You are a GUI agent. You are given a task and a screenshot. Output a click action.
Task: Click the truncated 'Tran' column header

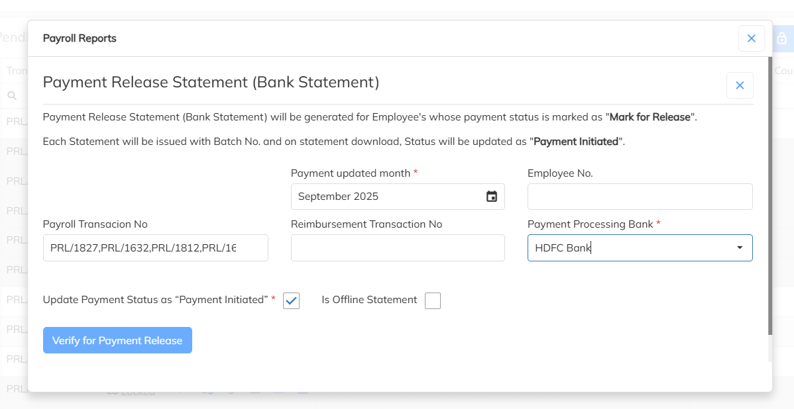(15, 70)
